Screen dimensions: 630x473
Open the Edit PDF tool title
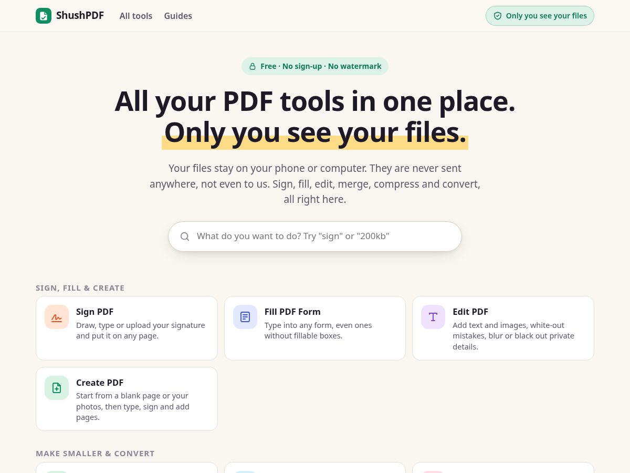point(470,312)
